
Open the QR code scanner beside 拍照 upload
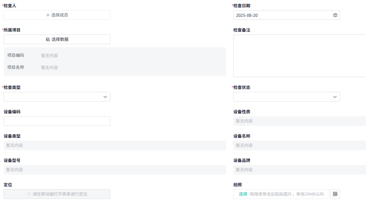click(335, 194)
